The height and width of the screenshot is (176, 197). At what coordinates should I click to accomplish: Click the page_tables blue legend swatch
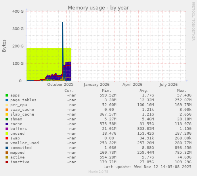tap(7, 100)
